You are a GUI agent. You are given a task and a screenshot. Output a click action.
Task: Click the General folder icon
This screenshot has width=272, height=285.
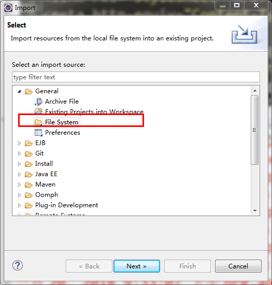[28, 91]
